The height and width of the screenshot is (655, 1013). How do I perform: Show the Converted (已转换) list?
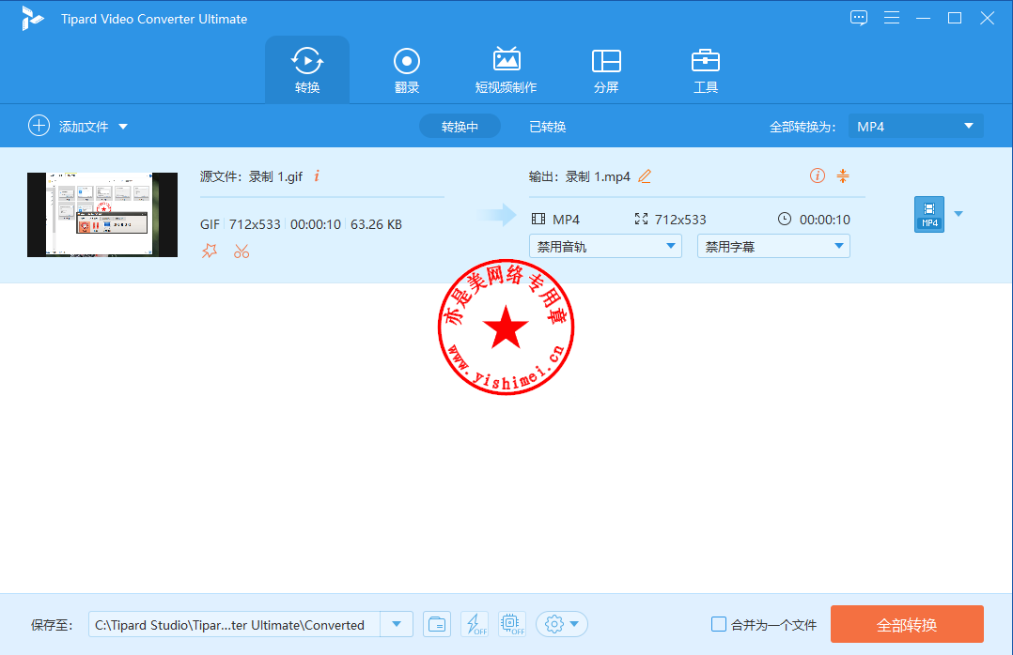tap(547, 127)
